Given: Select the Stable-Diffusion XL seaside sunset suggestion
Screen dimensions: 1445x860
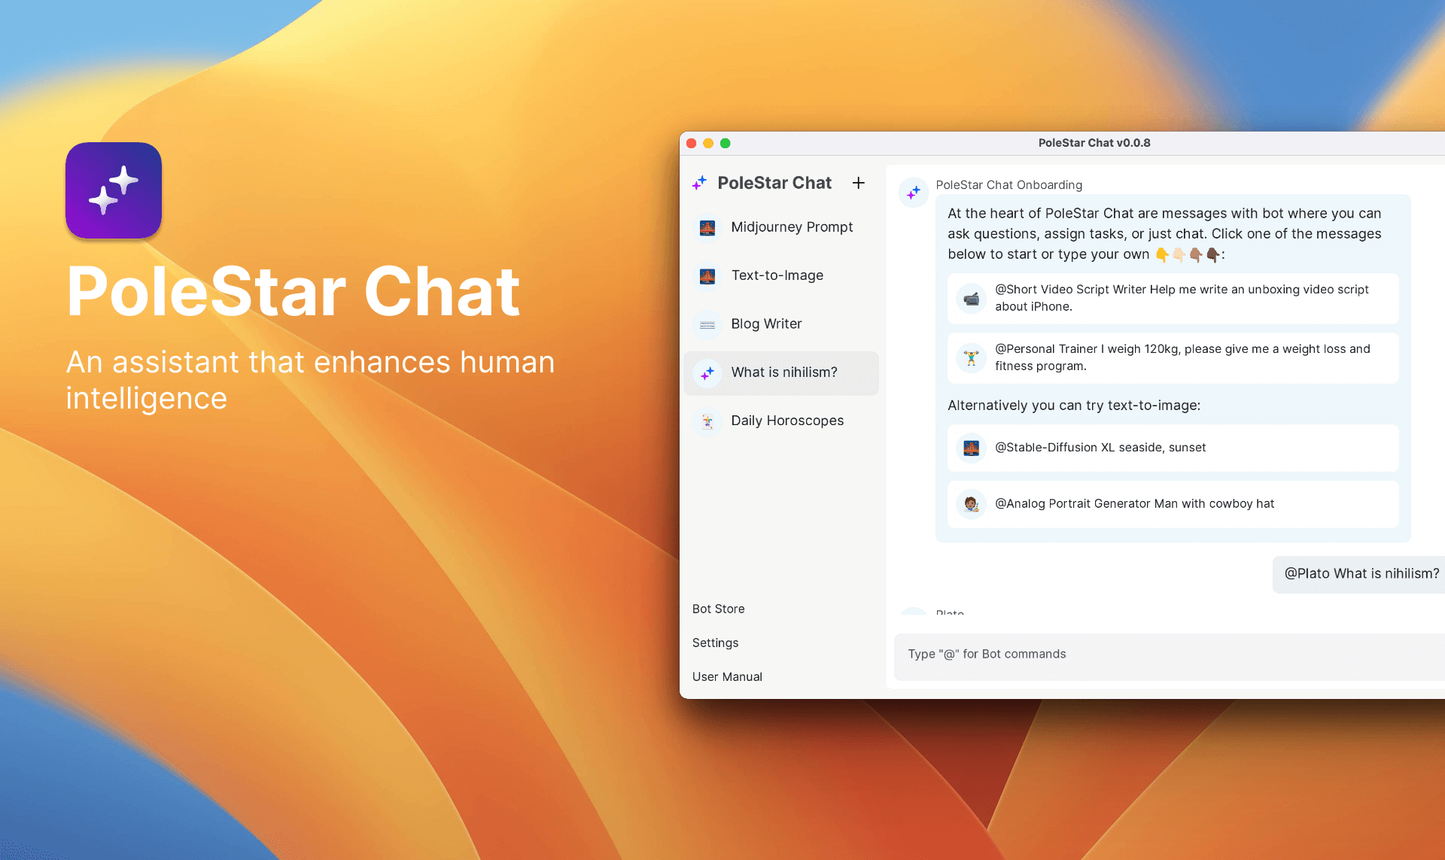Looking at the screenshot, I should [1173, 448].
